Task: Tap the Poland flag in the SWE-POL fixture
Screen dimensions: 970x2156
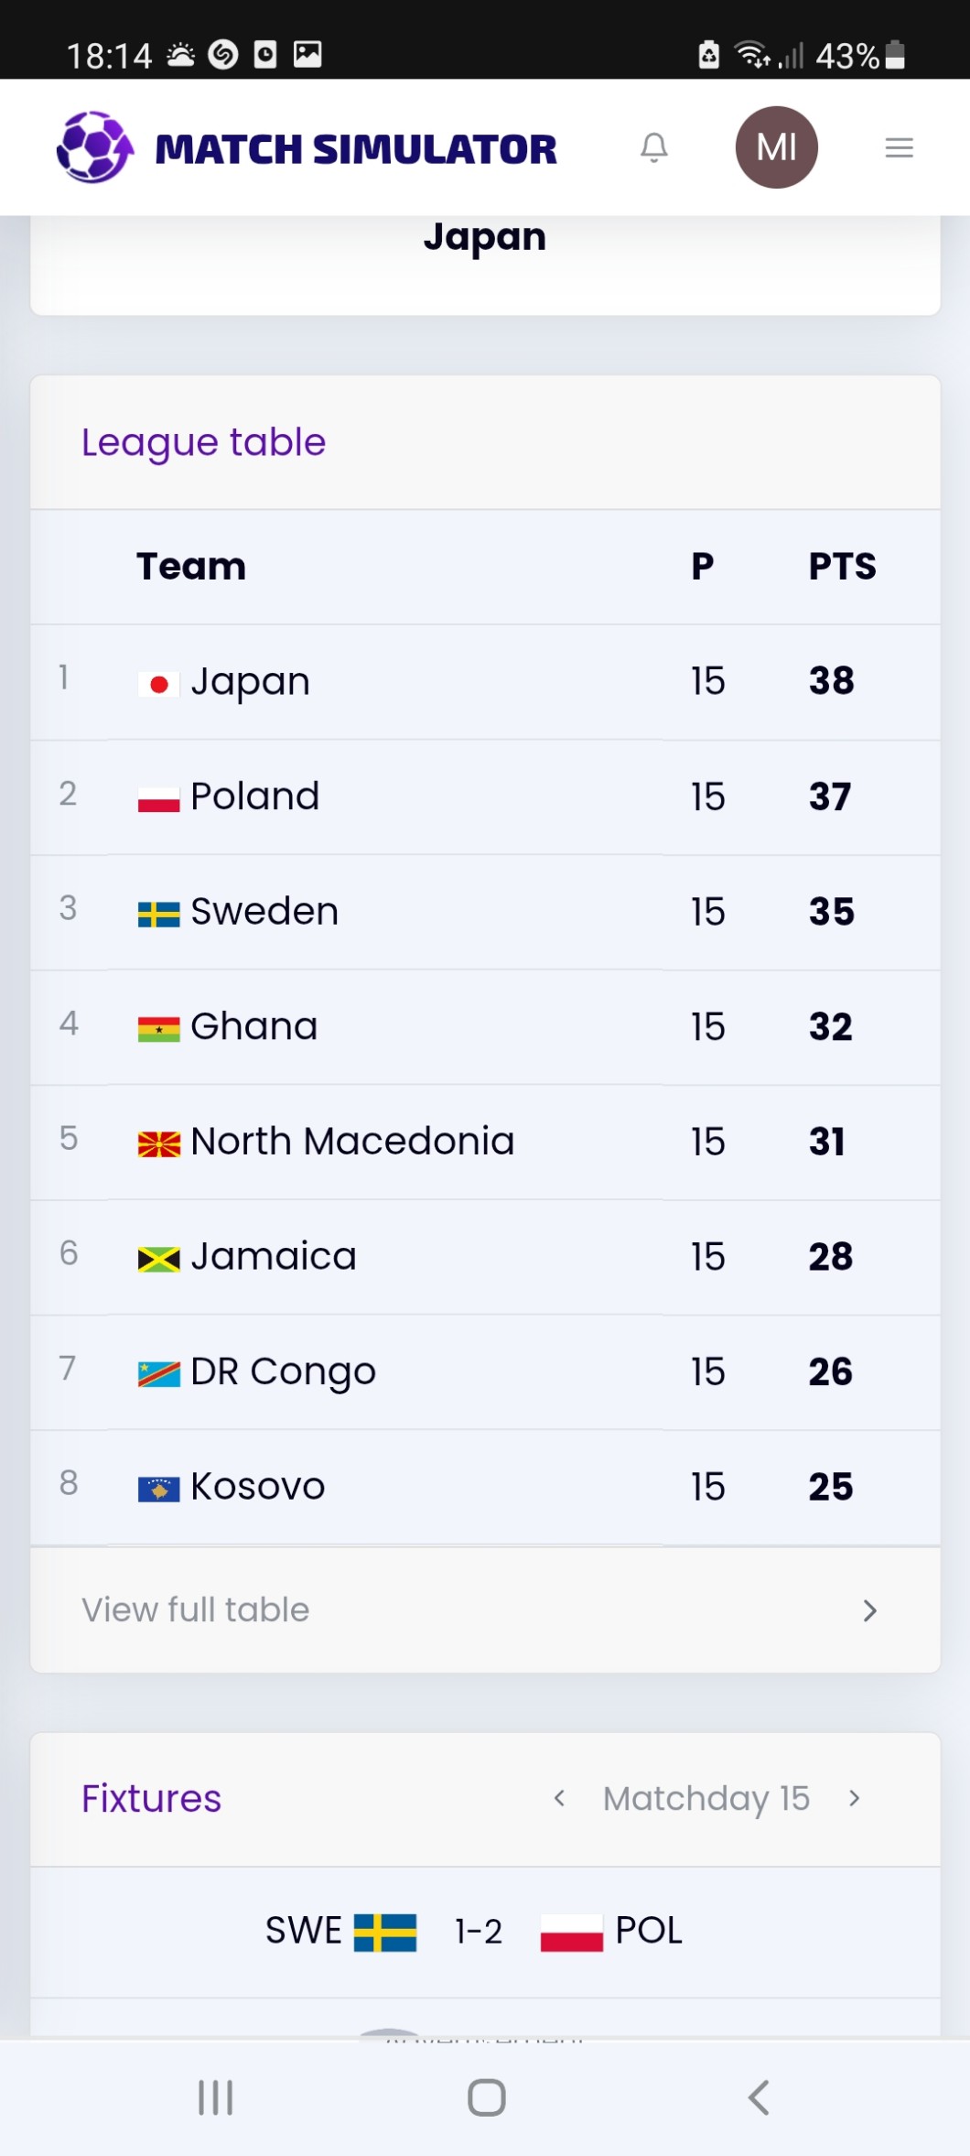Action: (x=571, y=1933)
